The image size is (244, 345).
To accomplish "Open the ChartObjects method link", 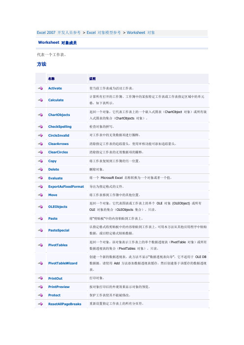I will (59, 115).
